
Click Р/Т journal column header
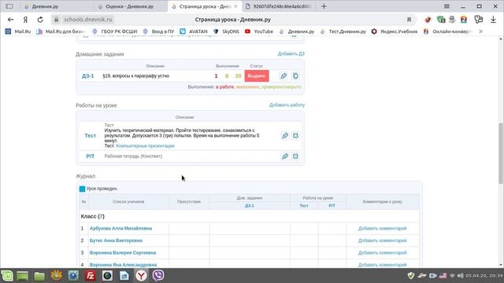click(x=332, y=206)
